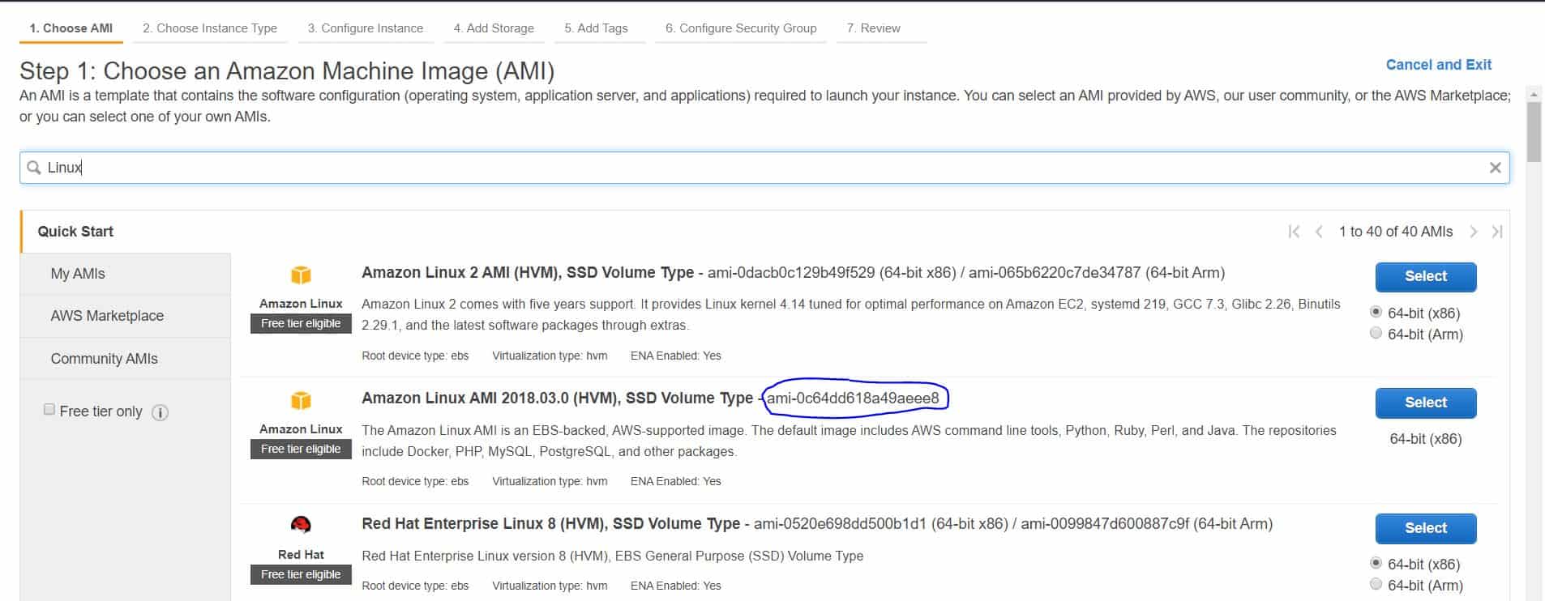1545x601 pixels.
Task: Click the Free tier eligible badge of Amazon Linux AMI 2018.03.0
Action: point(301,449)
